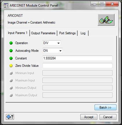Click the gray Minimum Input indicator
The width and height of the screenshot is (122, 125).
11,73
